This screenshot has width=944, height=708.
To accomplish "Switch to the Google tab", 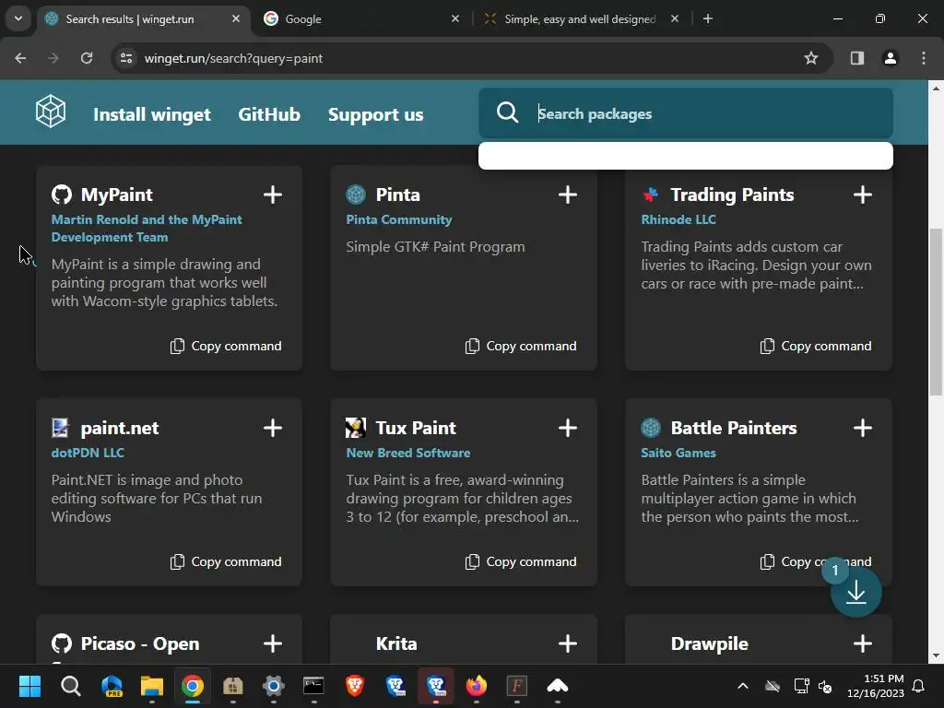I will click(x=361, y=19).
